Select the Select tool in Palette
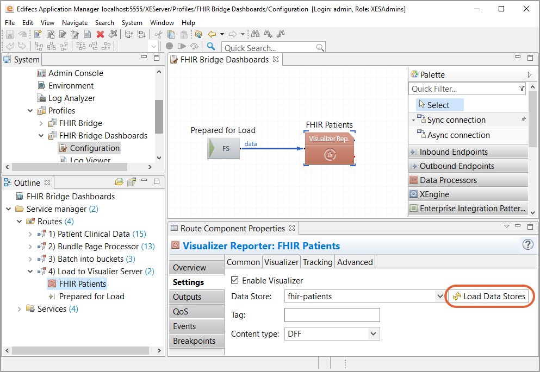The height and width of the screenshot is (372, 540). click(439, 105)
